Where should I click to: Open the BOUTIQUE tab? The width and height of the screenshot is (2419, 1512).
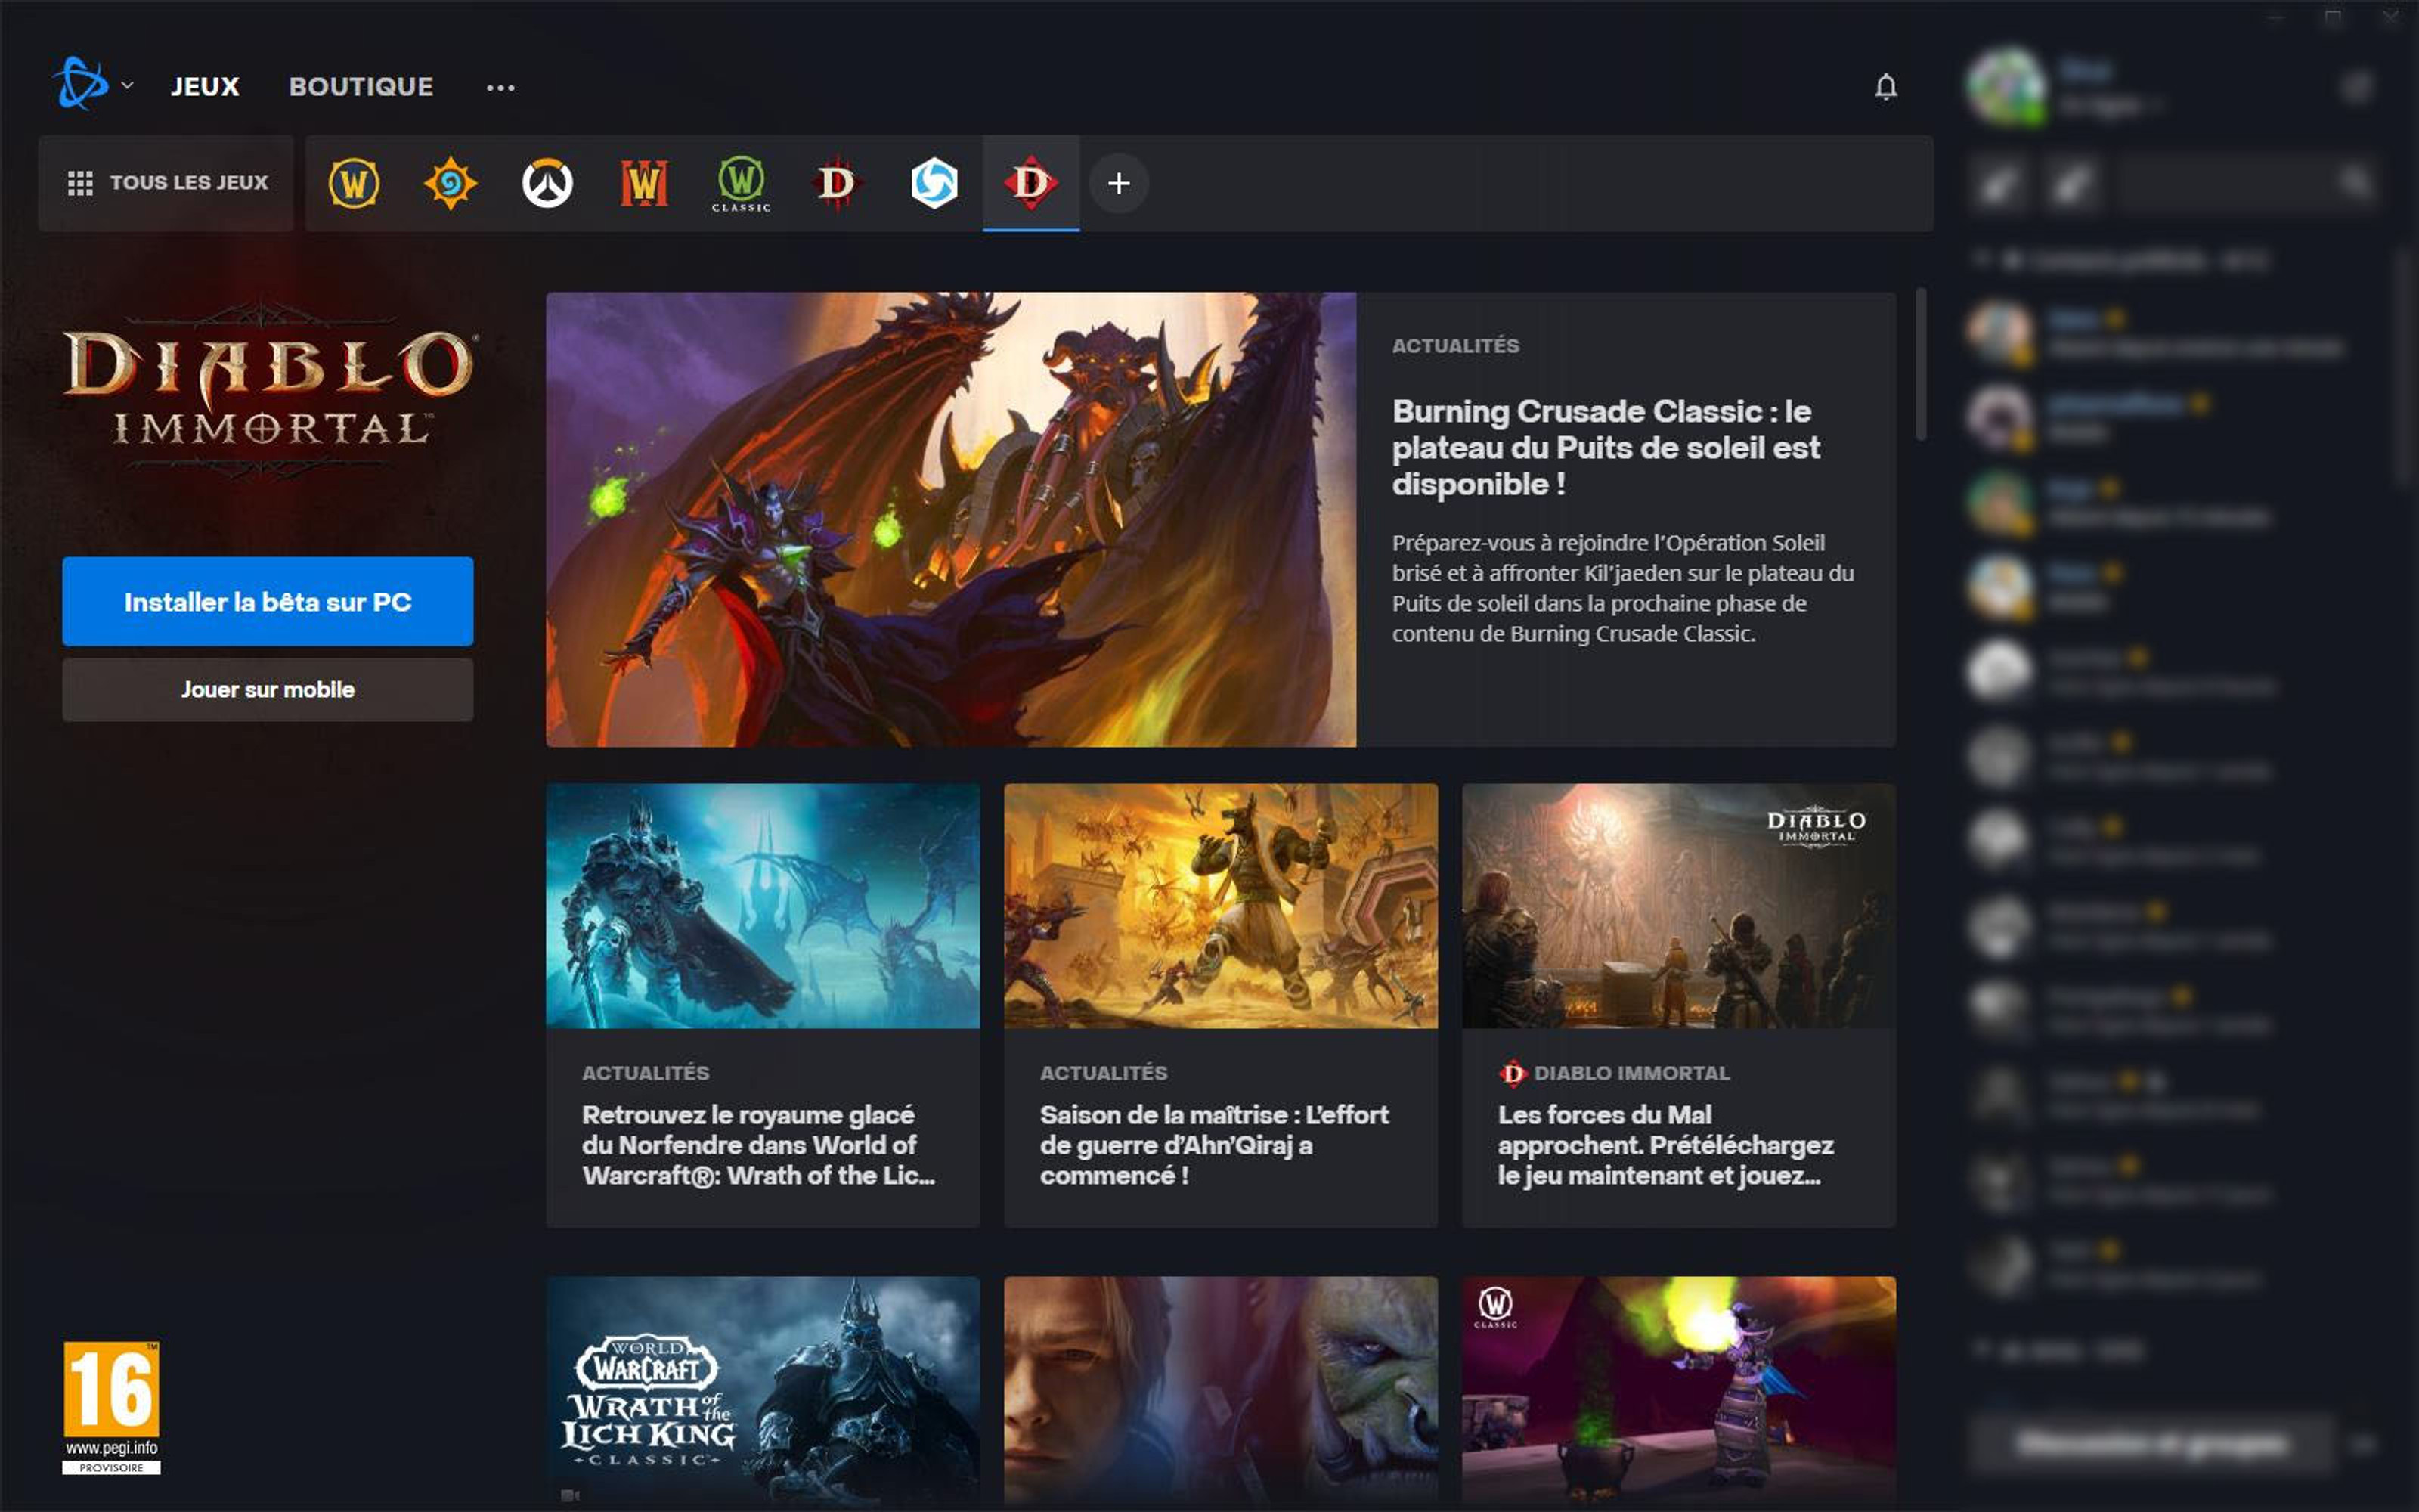(361, 87)
